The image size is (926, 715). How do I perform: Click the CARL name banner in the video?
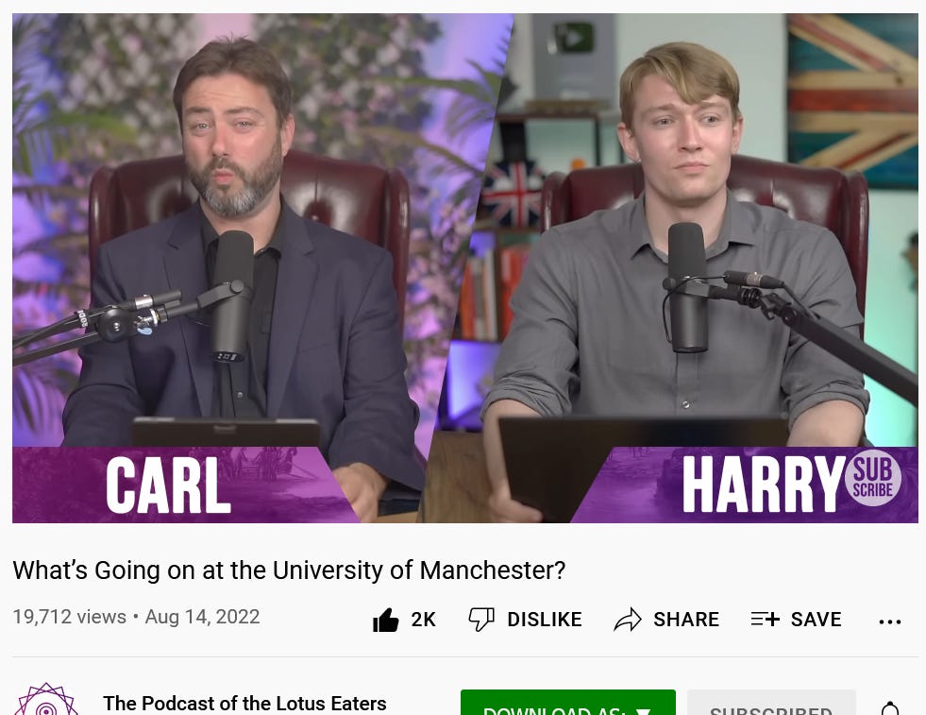(168, 485)
